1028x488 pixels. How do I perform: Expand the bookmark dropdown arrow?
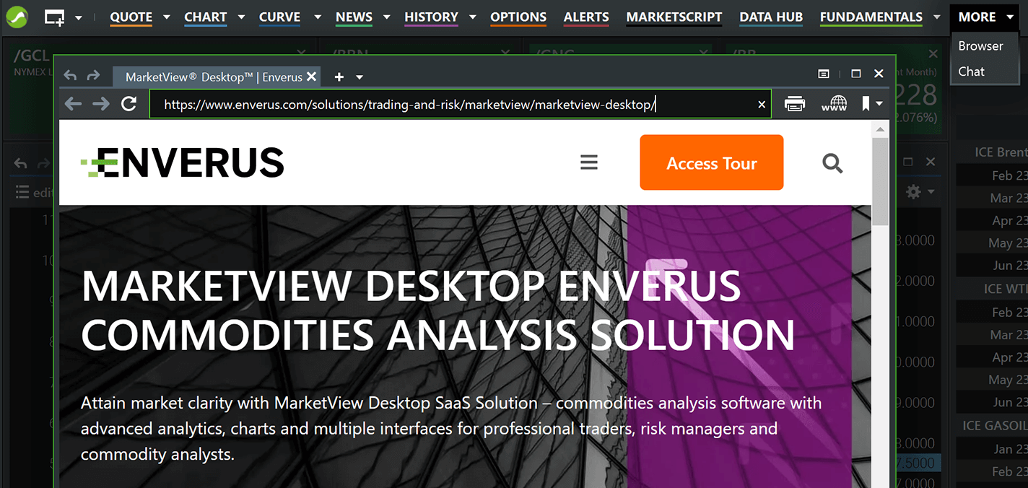click(x=879, y=105)
